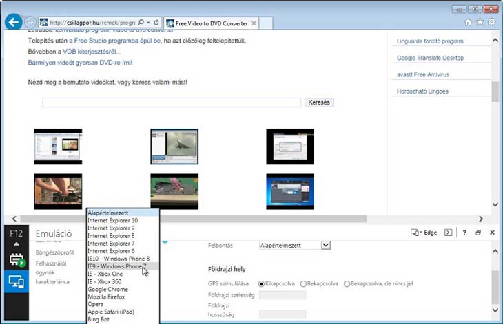Open the Windows desktop video thumbnail

pos(290,191)
